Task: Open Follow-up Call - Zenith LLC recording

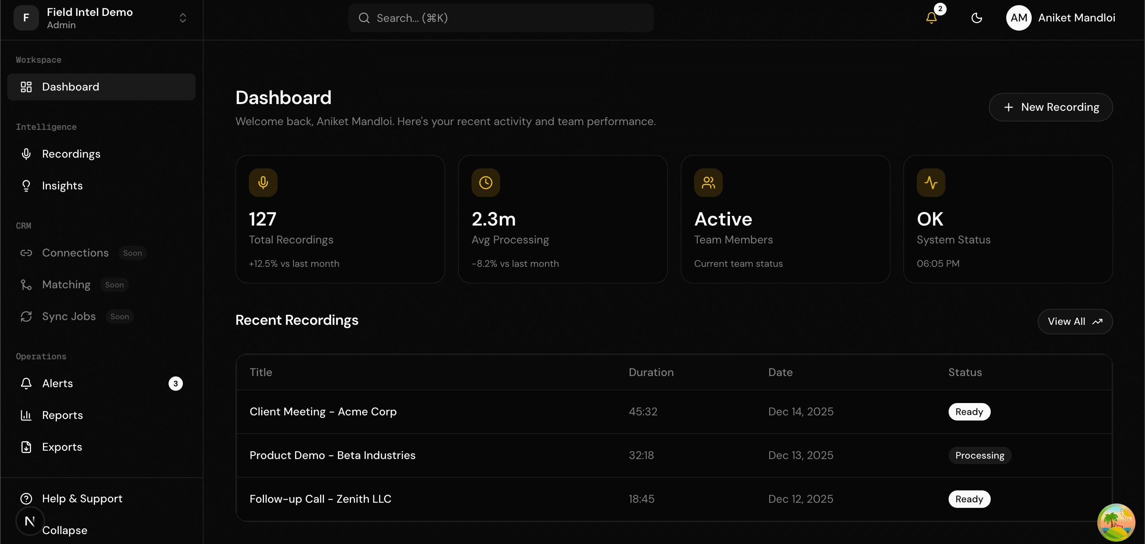Action: pos(320,499)
